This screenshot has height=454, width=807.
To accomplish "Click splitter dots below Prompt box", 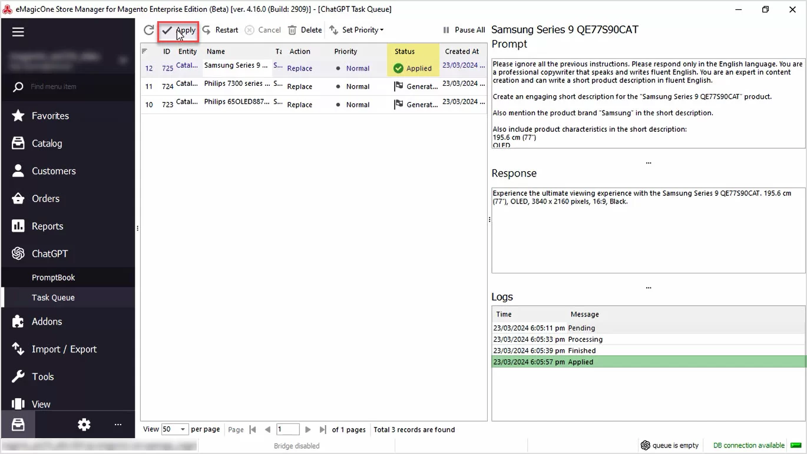I will point(649,162).
